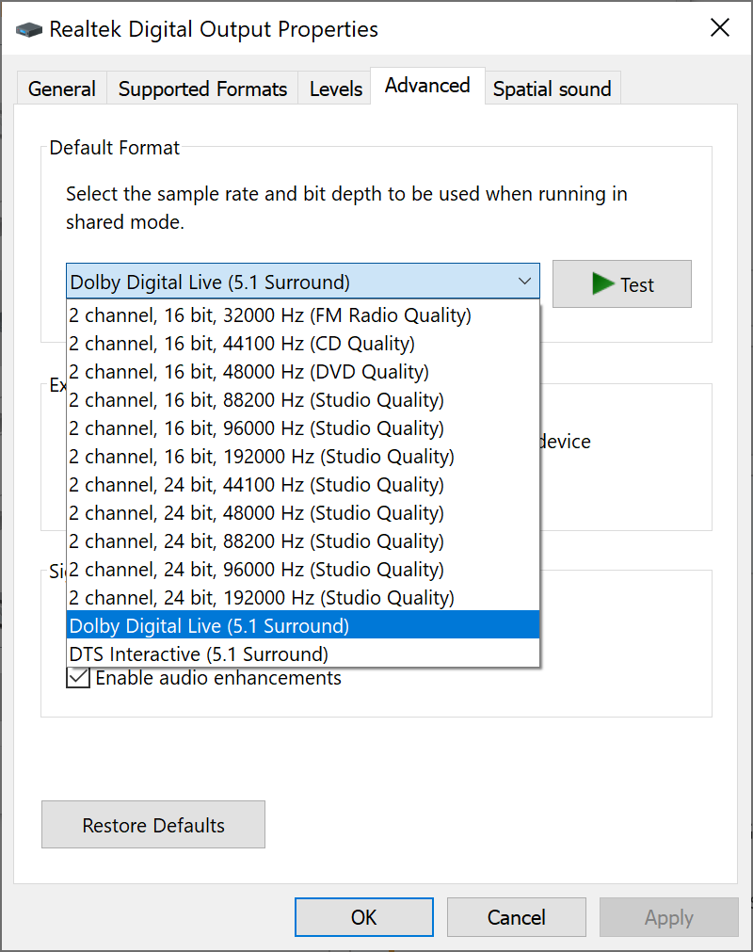Choose 2 channel, 16 bit, 48000 Hz (DVD Quality)

pyautogui.click(x=303, y=372)
